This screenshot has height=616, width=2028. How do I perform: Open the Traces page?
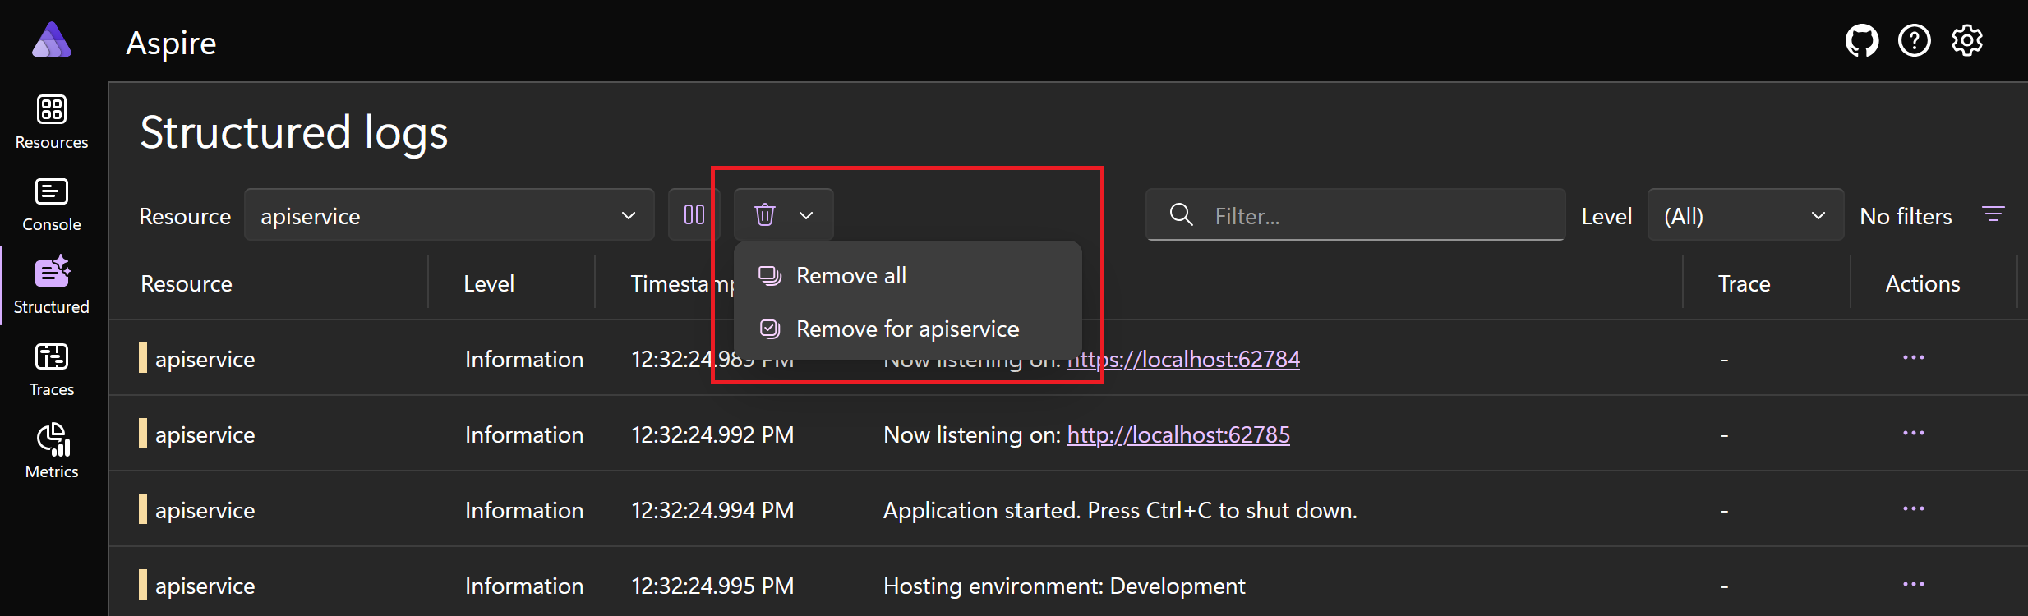click(x=52, y=370)
